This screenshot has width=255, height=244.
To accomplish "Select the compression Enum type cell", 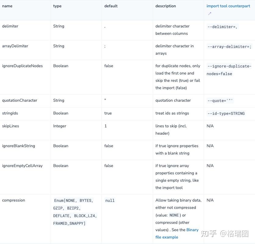I will pos(75,212).
